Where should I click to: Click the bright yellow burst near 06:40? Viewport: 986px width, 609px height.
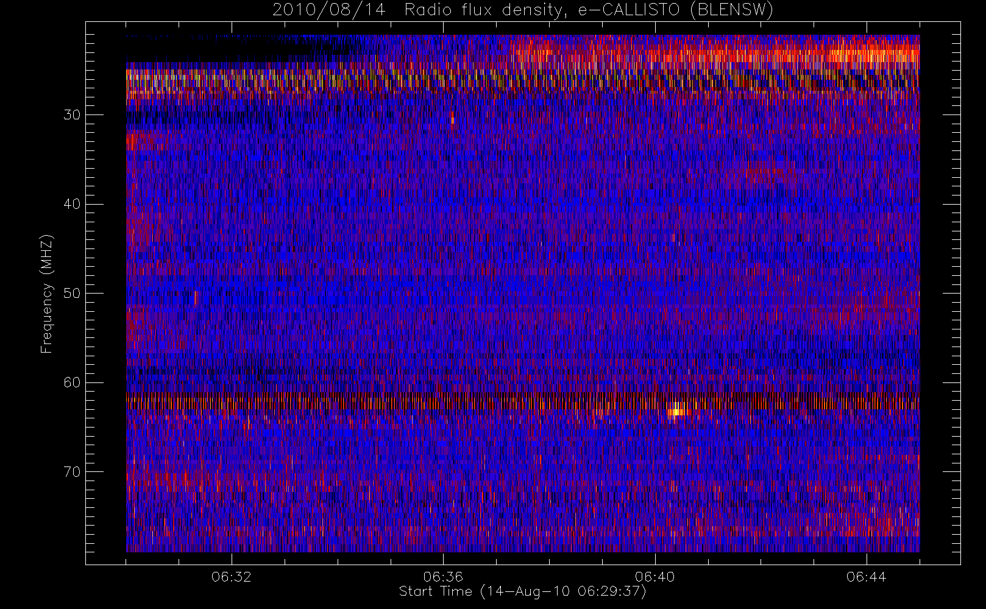676,409
